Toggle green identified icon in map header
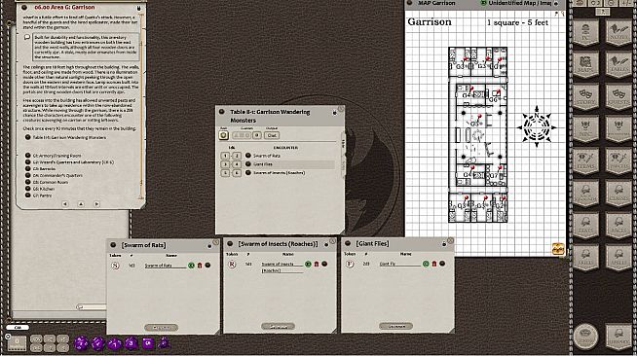The height and width of the screenshot is (356, 637). [483, 3]
